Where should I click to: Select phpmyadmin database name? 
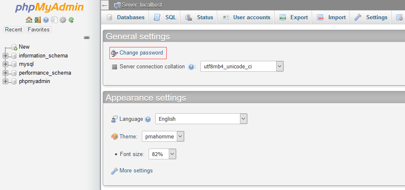[x=35, y=81]
